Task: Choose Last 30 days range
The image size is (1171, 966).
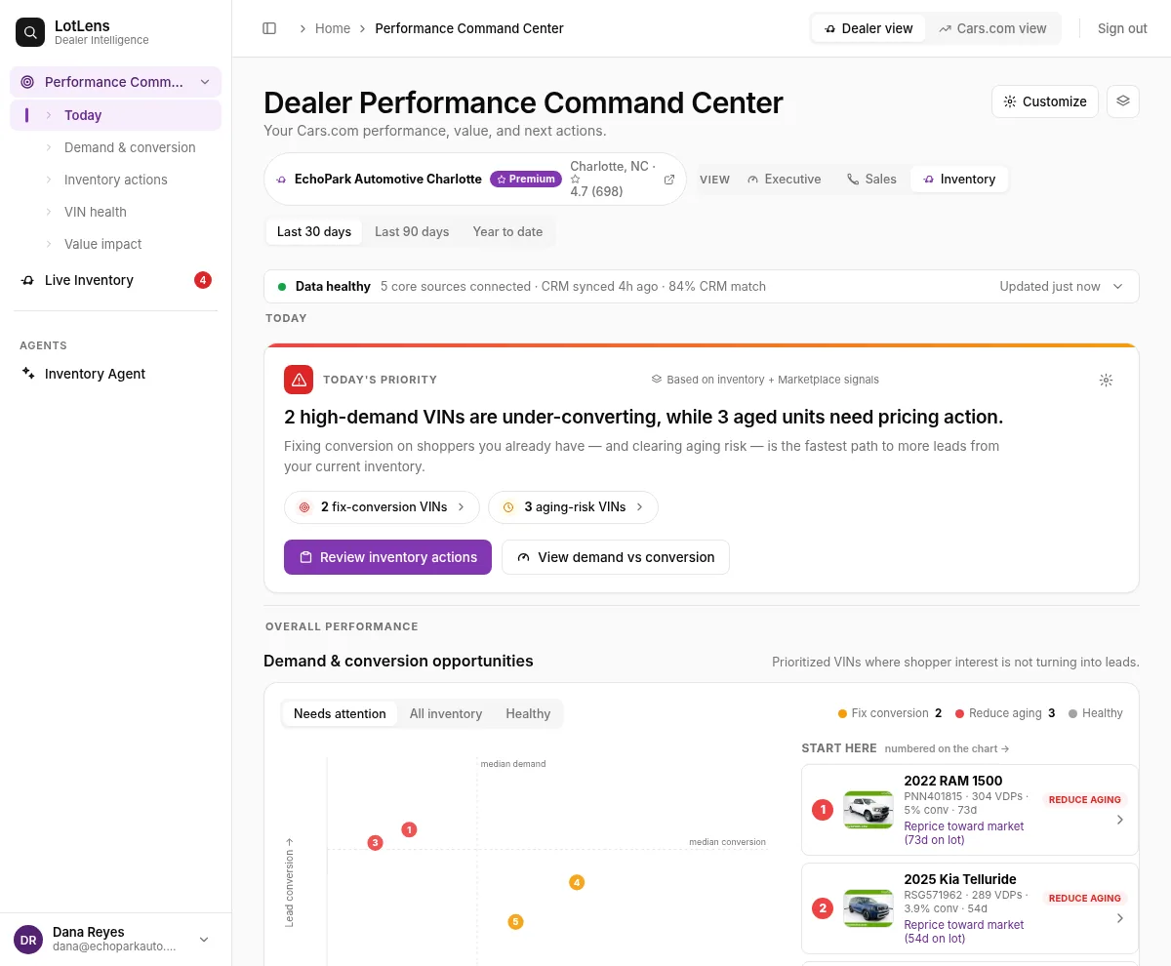Action: tap(314, 232)
